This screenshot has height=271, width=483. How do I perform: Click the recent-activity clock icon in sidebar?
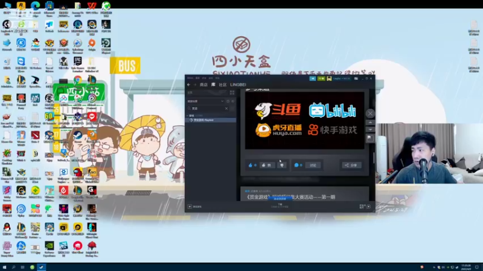tap(228, 101)
